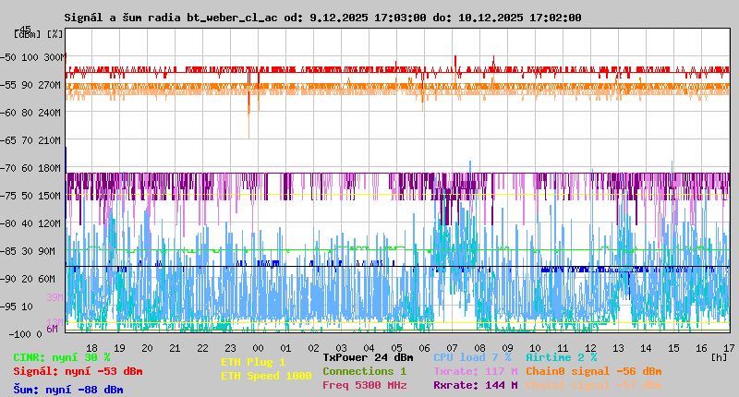Click the faded Chain1 signal legend label
This screenshot has width=739, height=397.
593,385
